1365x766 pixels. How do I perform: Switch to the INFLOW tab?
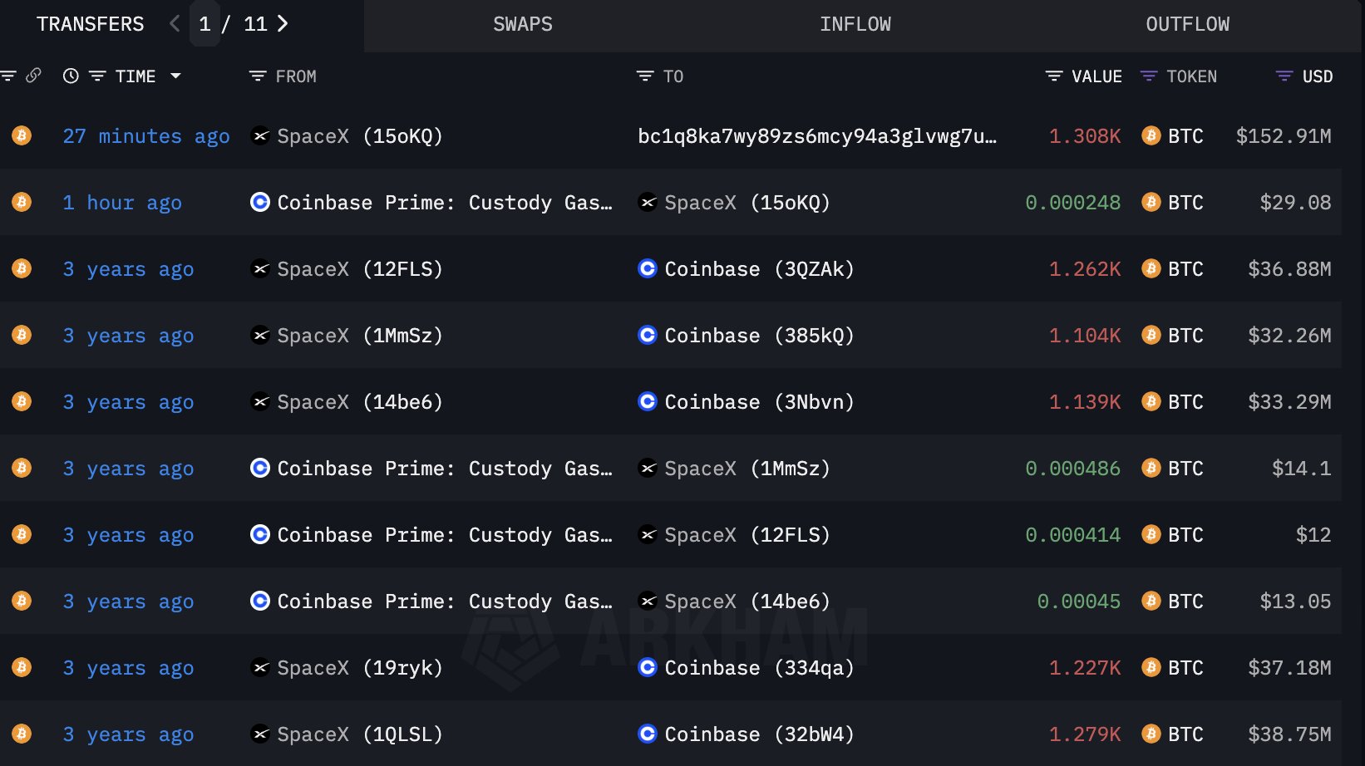click(x=855, y=24)
